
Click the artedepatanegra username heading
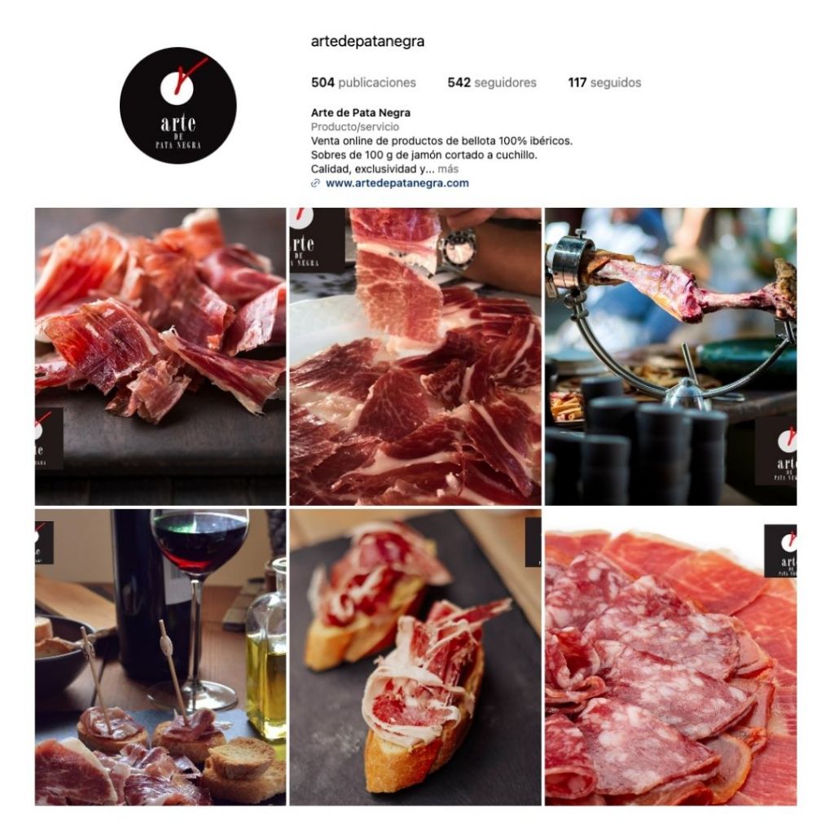(367, 42)
